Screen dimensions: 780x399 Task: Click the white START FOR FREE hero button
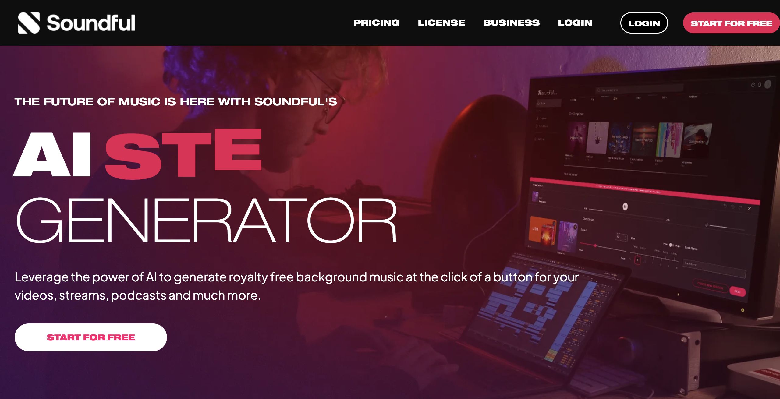coord(91,337)
